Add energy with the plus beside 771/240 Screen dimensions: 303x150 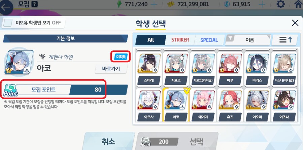tap(154, 4)
